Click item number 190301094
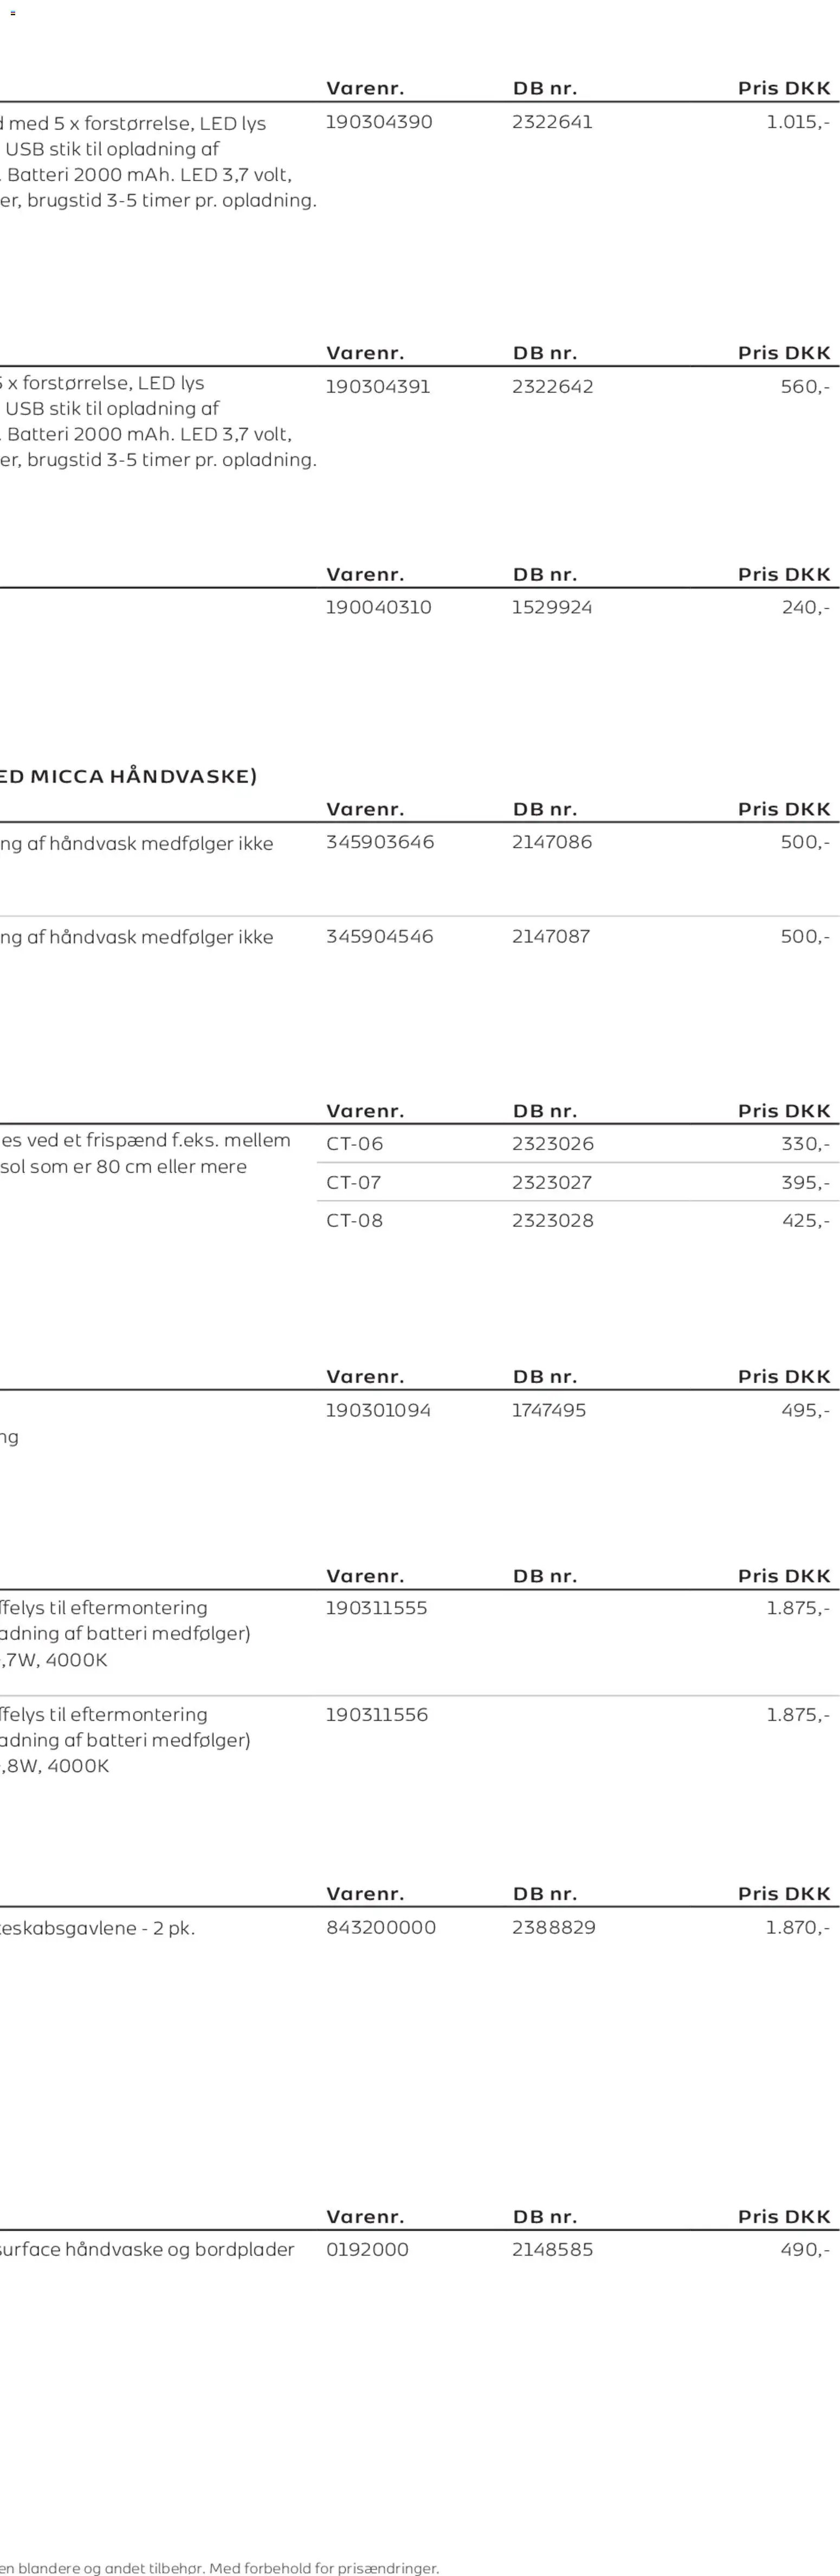 click(x=378, y=1410)
